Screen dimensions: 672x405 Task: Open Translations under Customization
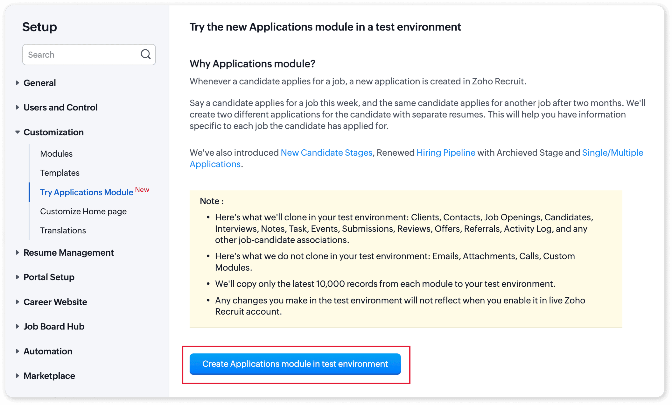click(63, 231)
